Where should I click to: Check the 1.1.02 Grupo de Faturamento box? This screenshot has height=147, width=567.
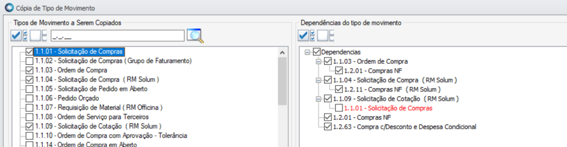[29, 61]
